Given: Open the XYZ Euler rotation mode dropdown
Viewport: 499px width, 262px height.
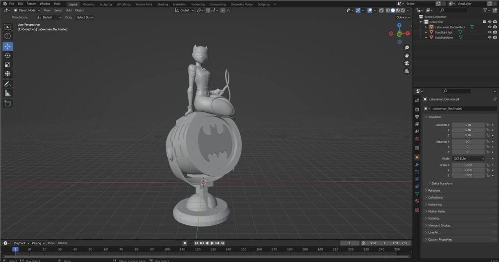Looking at the screenshot, I should coord(468,158).
